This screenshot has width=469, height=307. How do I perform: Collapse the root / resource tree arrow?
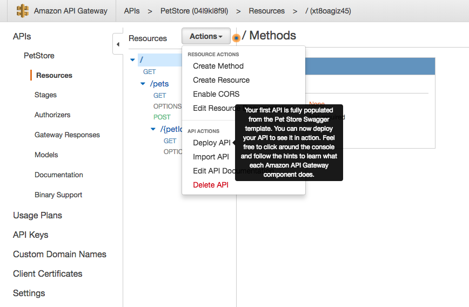click(132, 60)
